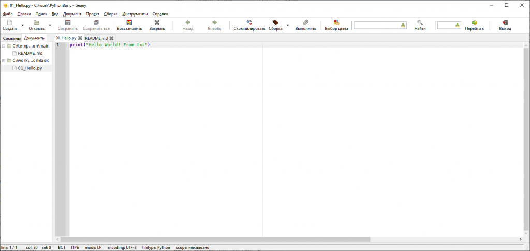Click the Скомпилировать compile icon
The image size is (530, 251).
pos(249,23)
